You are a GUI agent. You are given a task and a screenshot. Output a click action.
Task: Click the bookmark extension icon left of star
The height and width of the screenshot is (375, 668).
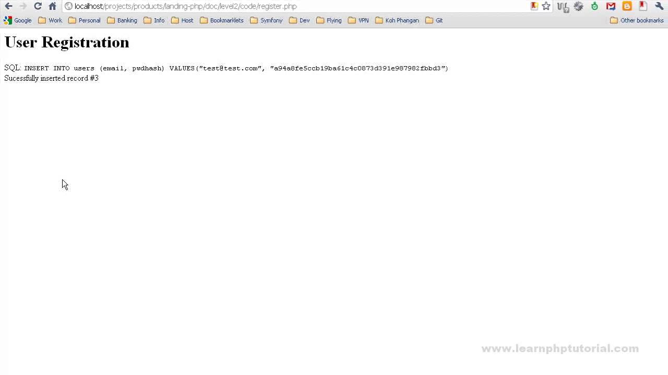534,6
